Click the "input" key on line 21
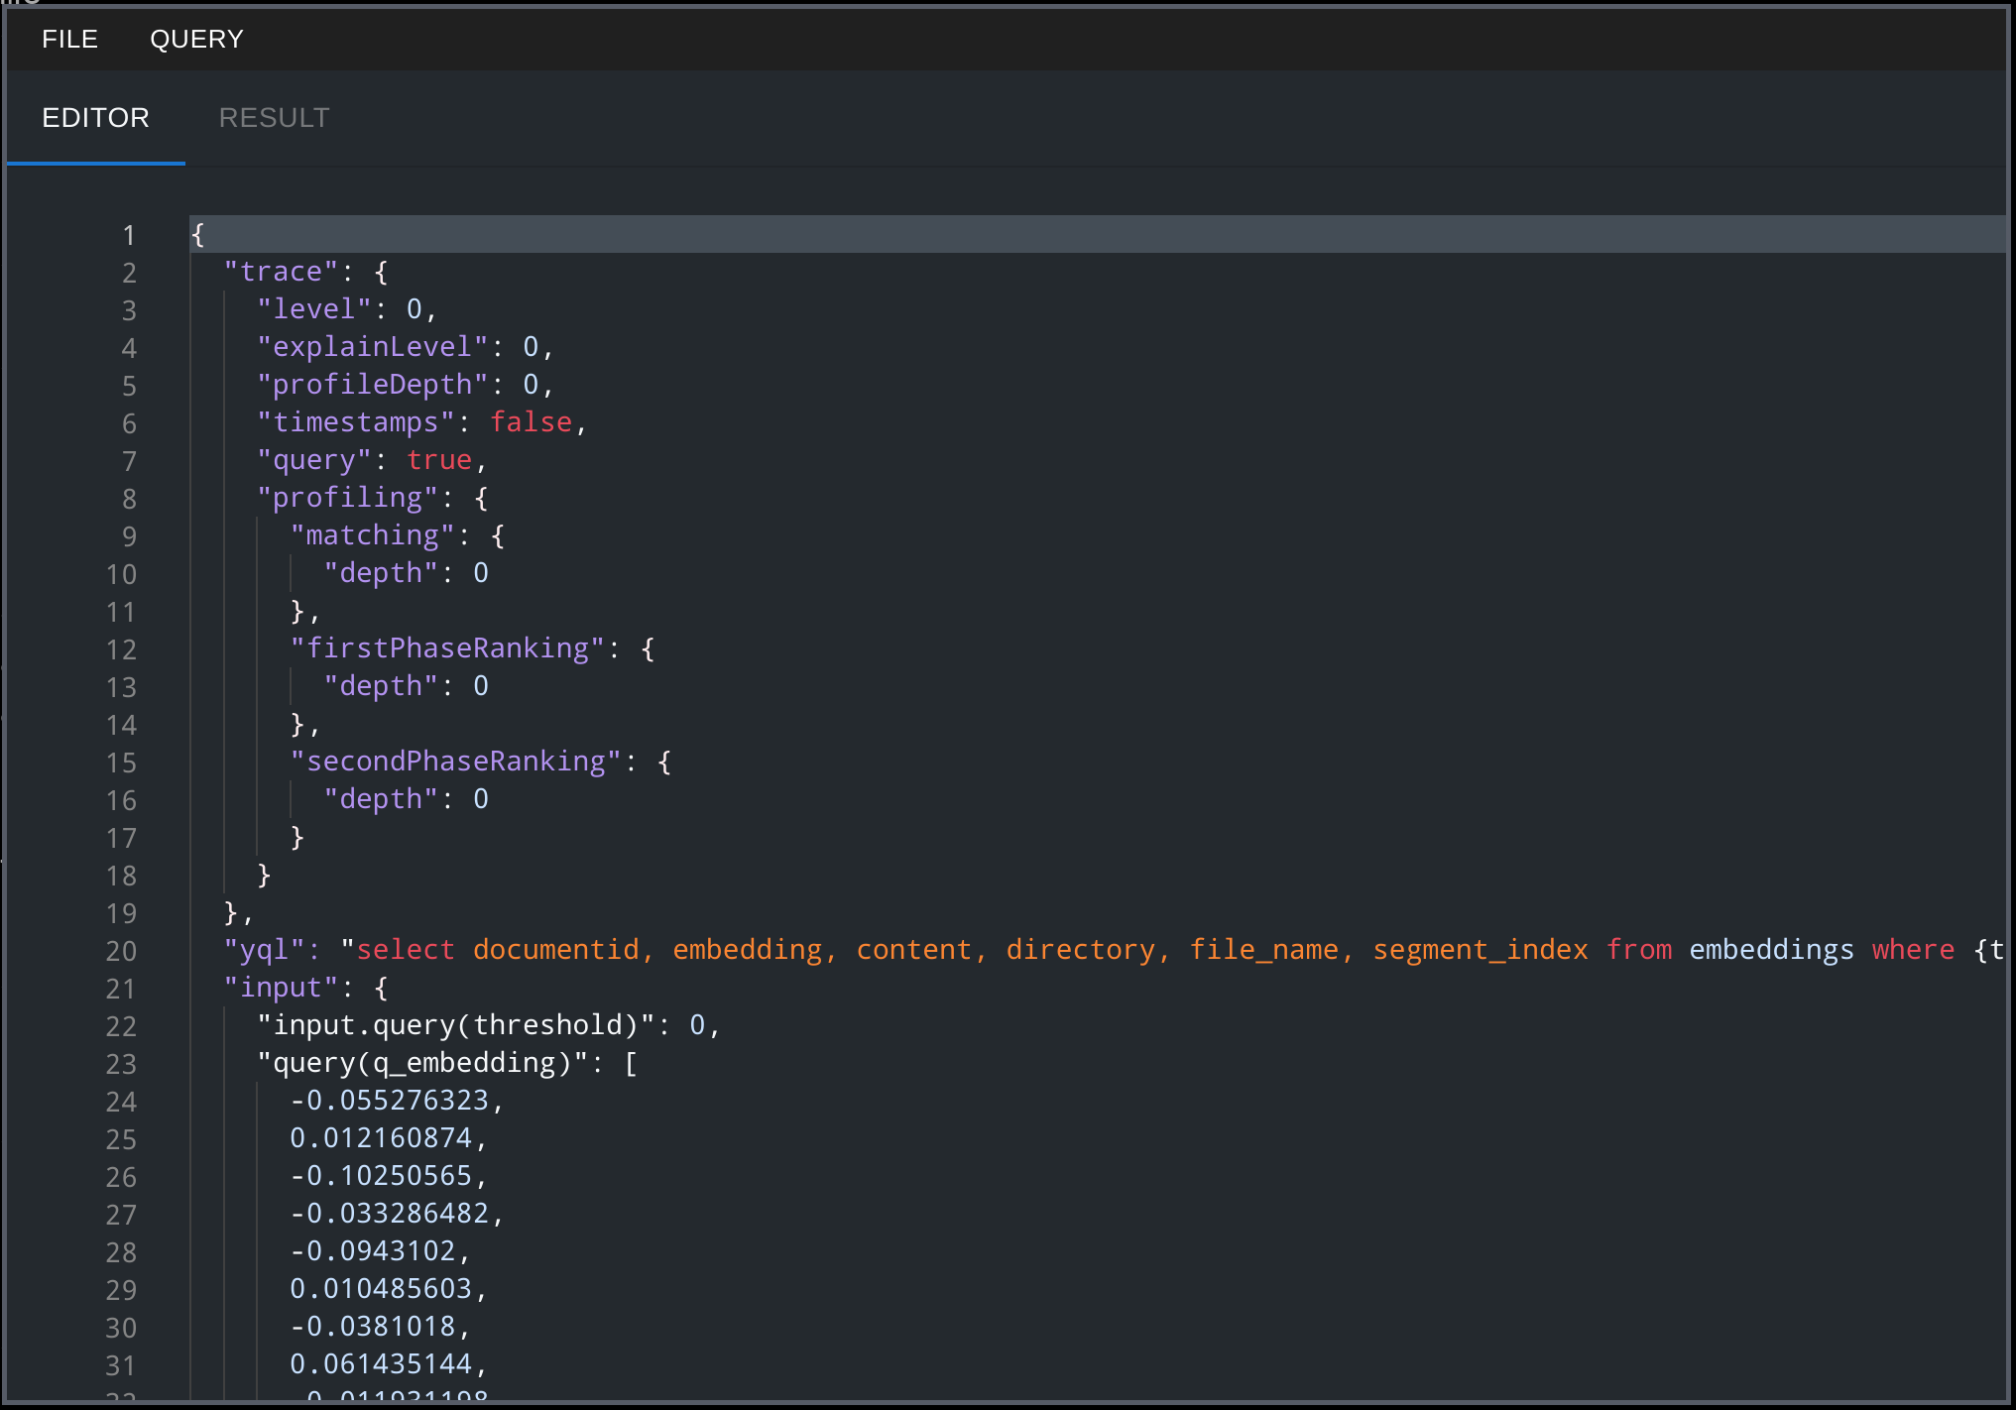The height and width of the screenshot is (1410, 2016). (x=281, y=988)
